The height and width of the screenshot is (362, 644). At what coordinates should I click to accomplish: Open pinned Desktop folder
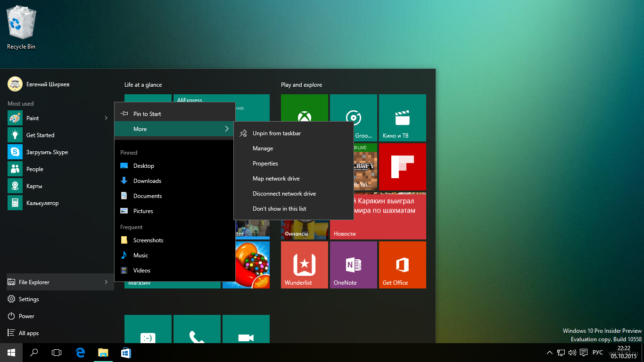coord(175,166)
